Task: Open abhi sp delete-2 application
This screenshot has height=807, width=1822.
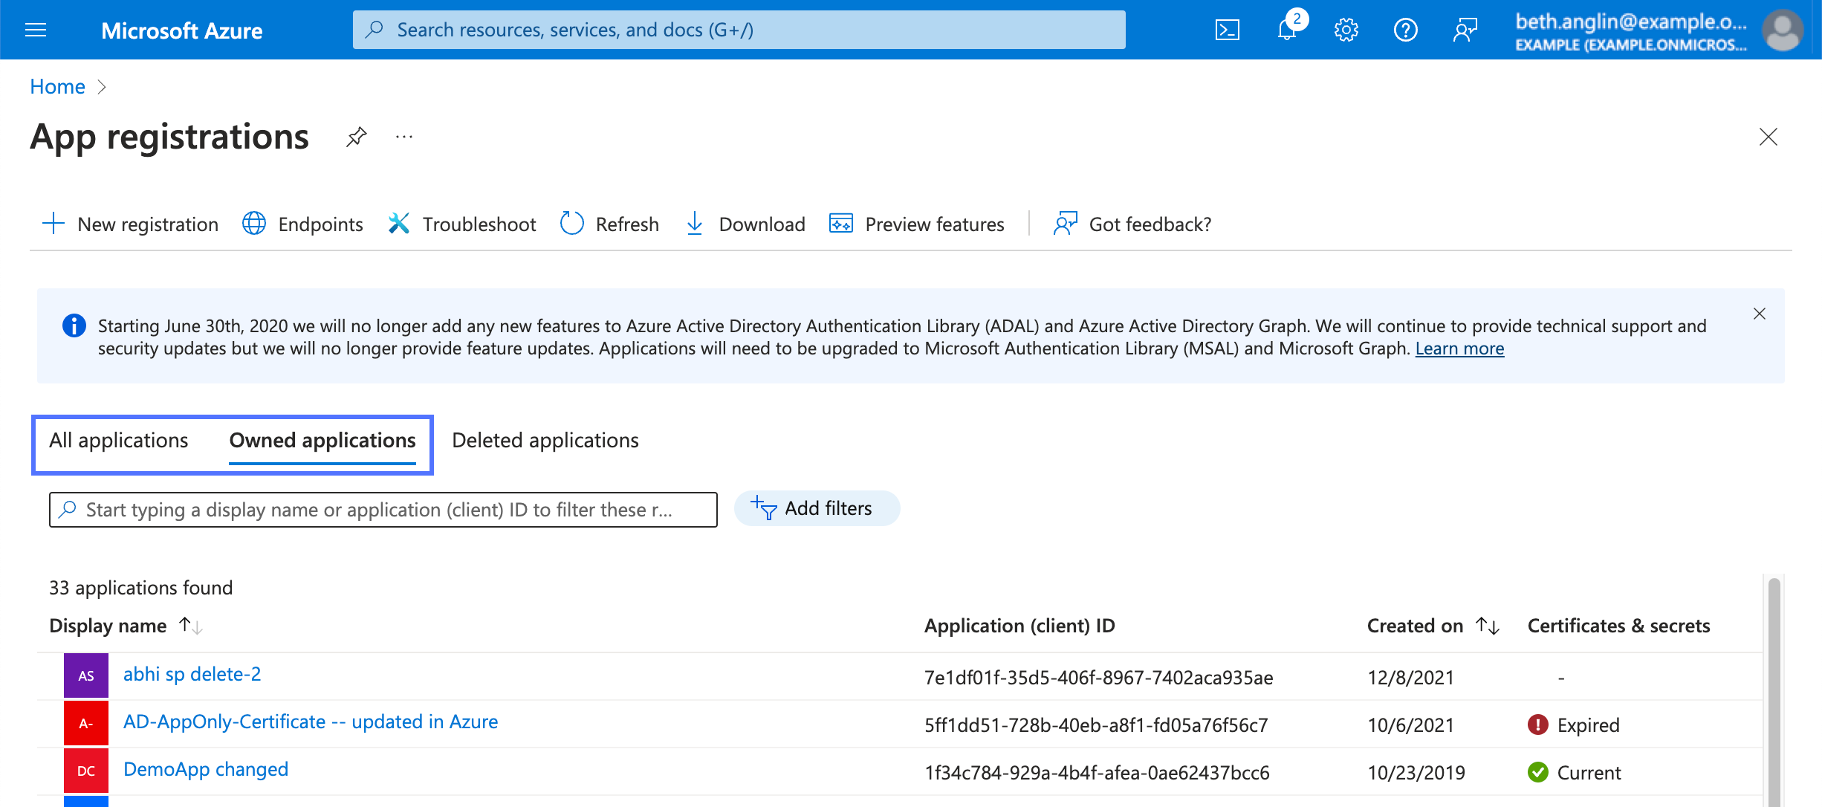Action: tap(192, 674)
